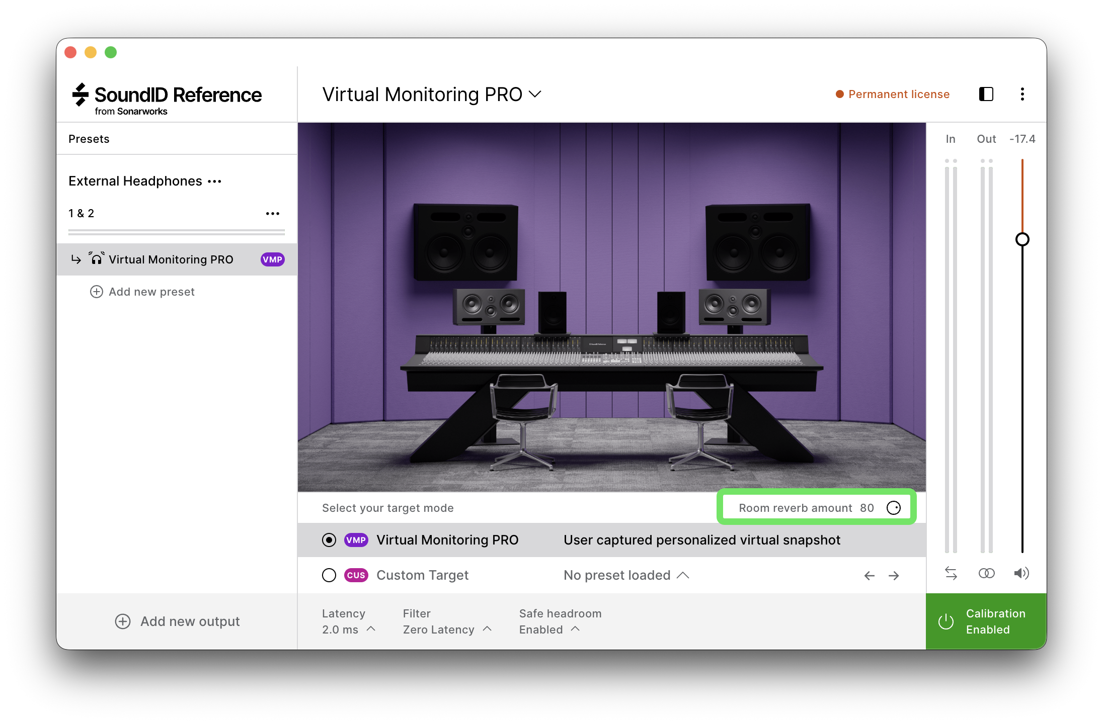This screenshot has height=724, width=1103.
Task: Select Virtual Monitoring PRO preset in sidebar
Action: click(177, 259)
